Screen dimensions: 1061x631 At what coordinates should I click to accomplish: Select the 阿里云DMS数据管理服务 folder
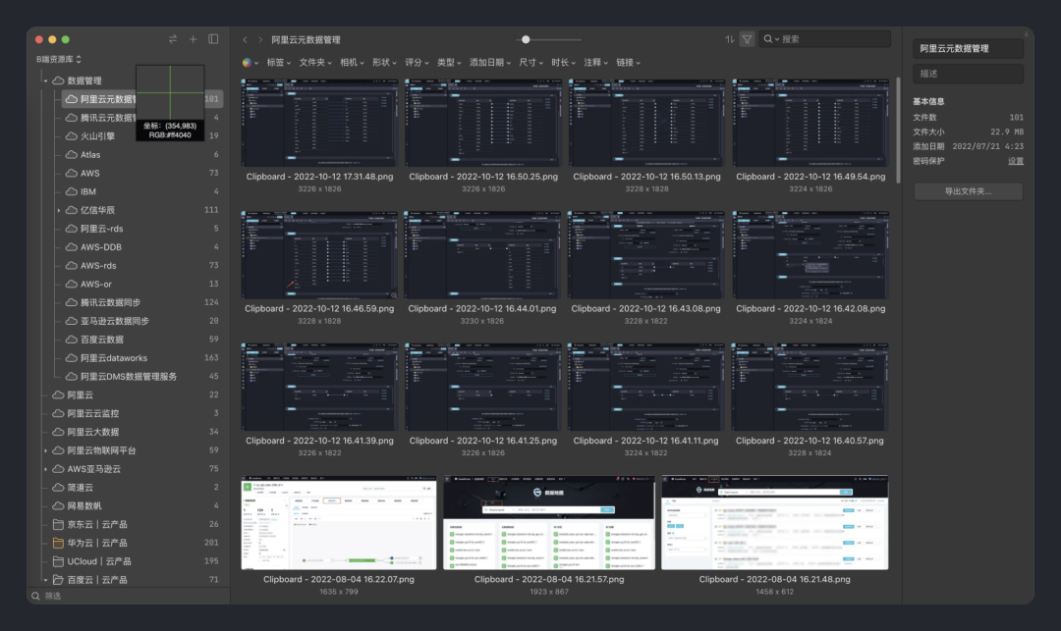(x=140, y=376)
